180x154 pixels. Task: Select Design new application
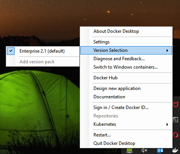[126, 88]
